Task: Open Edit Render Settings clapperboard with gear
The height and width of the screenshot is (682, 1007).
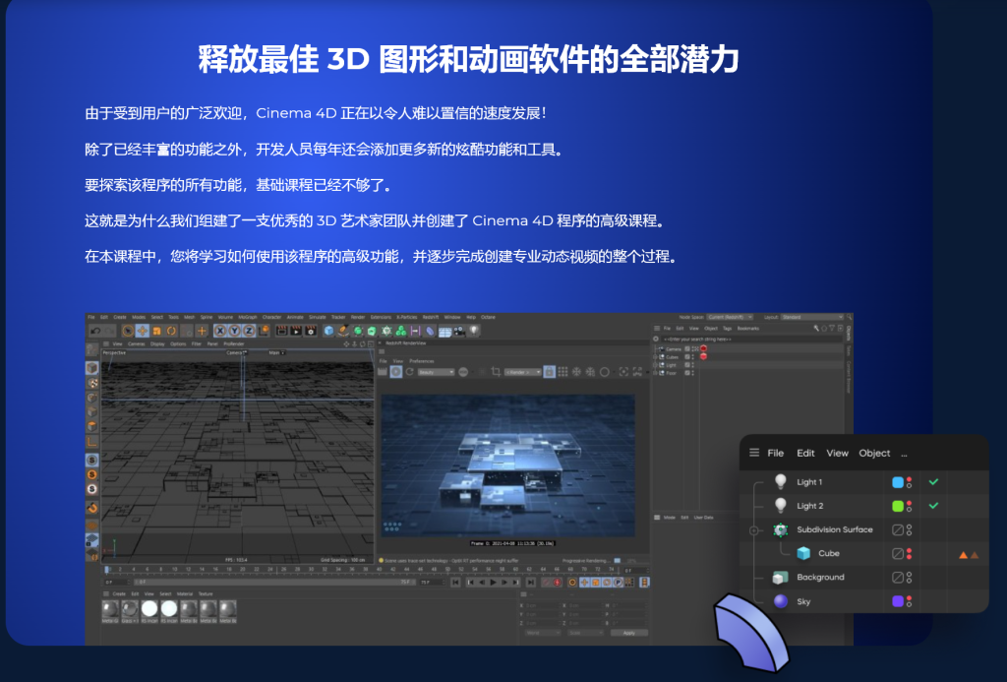Action: pos(311,331)
